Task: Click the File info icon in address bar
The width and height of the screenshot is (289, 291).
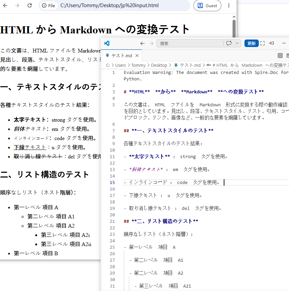Action: 44,5
